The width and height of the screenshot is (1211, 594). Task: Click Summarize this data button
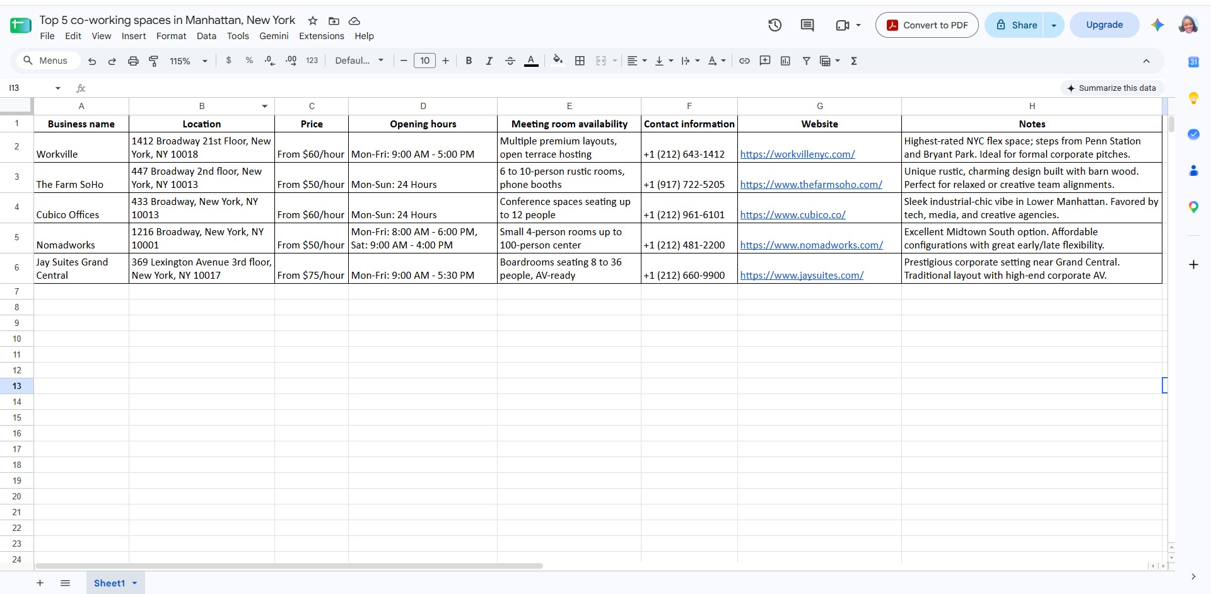pos(1111,88)
